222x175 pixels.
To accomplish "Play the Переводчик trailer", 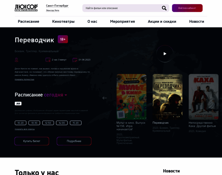I will (165, 54).
